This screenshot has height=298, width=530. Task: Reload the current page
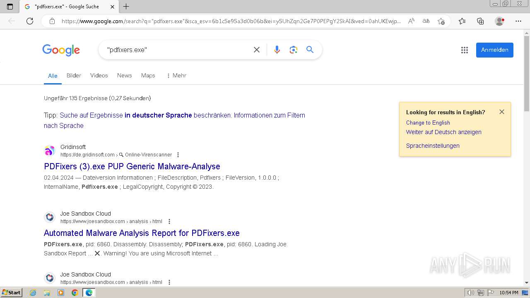click(30, 21)
